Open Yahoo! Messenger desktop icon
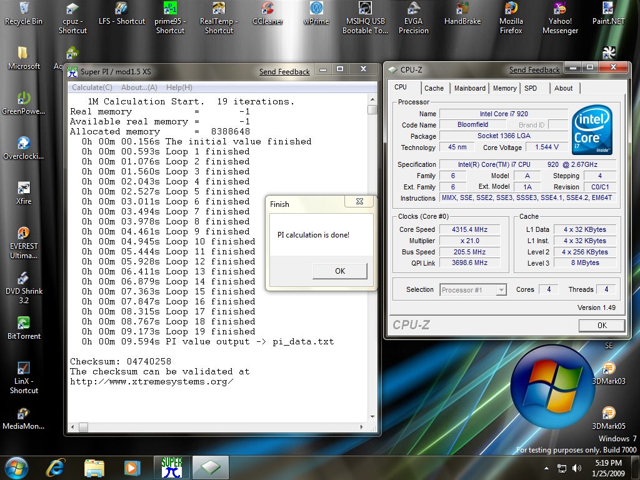Image resolution: width=640 pixels, height=480 pixels. [560, 18]
